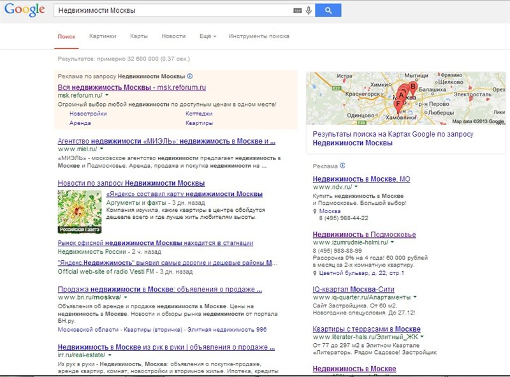
Task: Activate voice search microphone icon
Action: pos(309,10)
